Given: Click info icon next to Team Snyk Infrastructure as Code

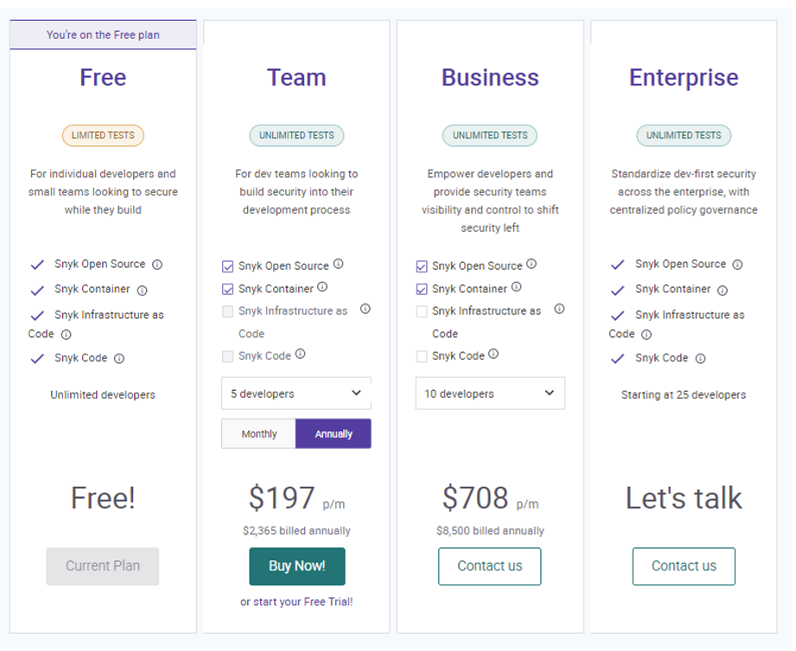Looking at the screenshot, I should pyautogui.click(x=365, y=309).
